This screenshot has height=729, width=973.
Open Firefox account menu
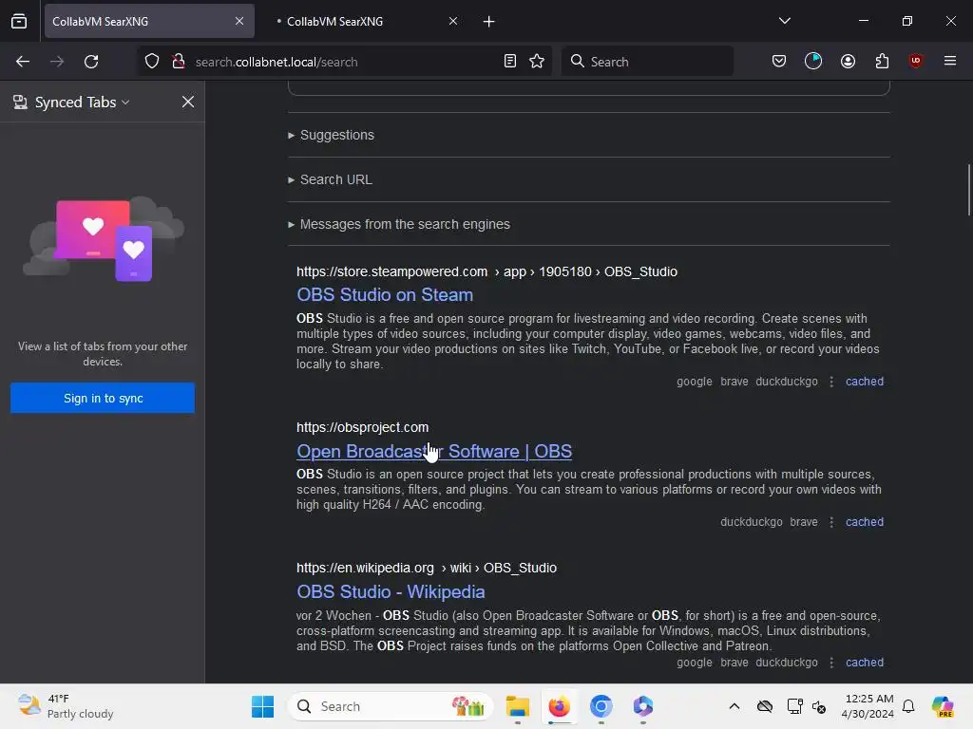(x=849, y=62)
